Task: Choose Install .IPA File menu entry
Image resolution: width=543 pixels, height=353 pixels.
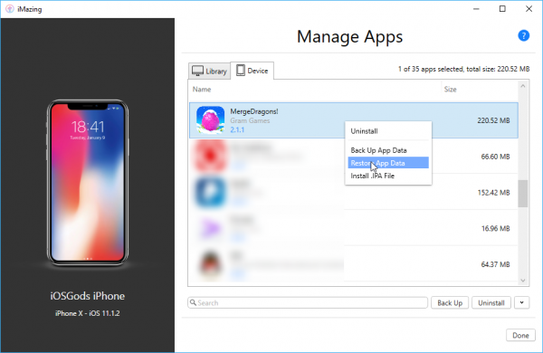Action: pos(388,176)
